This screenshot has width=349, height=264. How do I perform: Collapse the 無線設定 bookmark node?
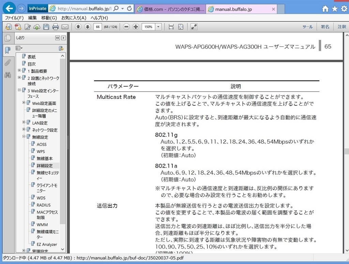click(x=24, y=136)
